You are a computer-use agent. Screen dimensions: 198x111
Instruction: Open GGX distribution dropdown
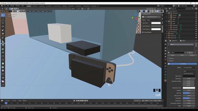coord(190,71)
